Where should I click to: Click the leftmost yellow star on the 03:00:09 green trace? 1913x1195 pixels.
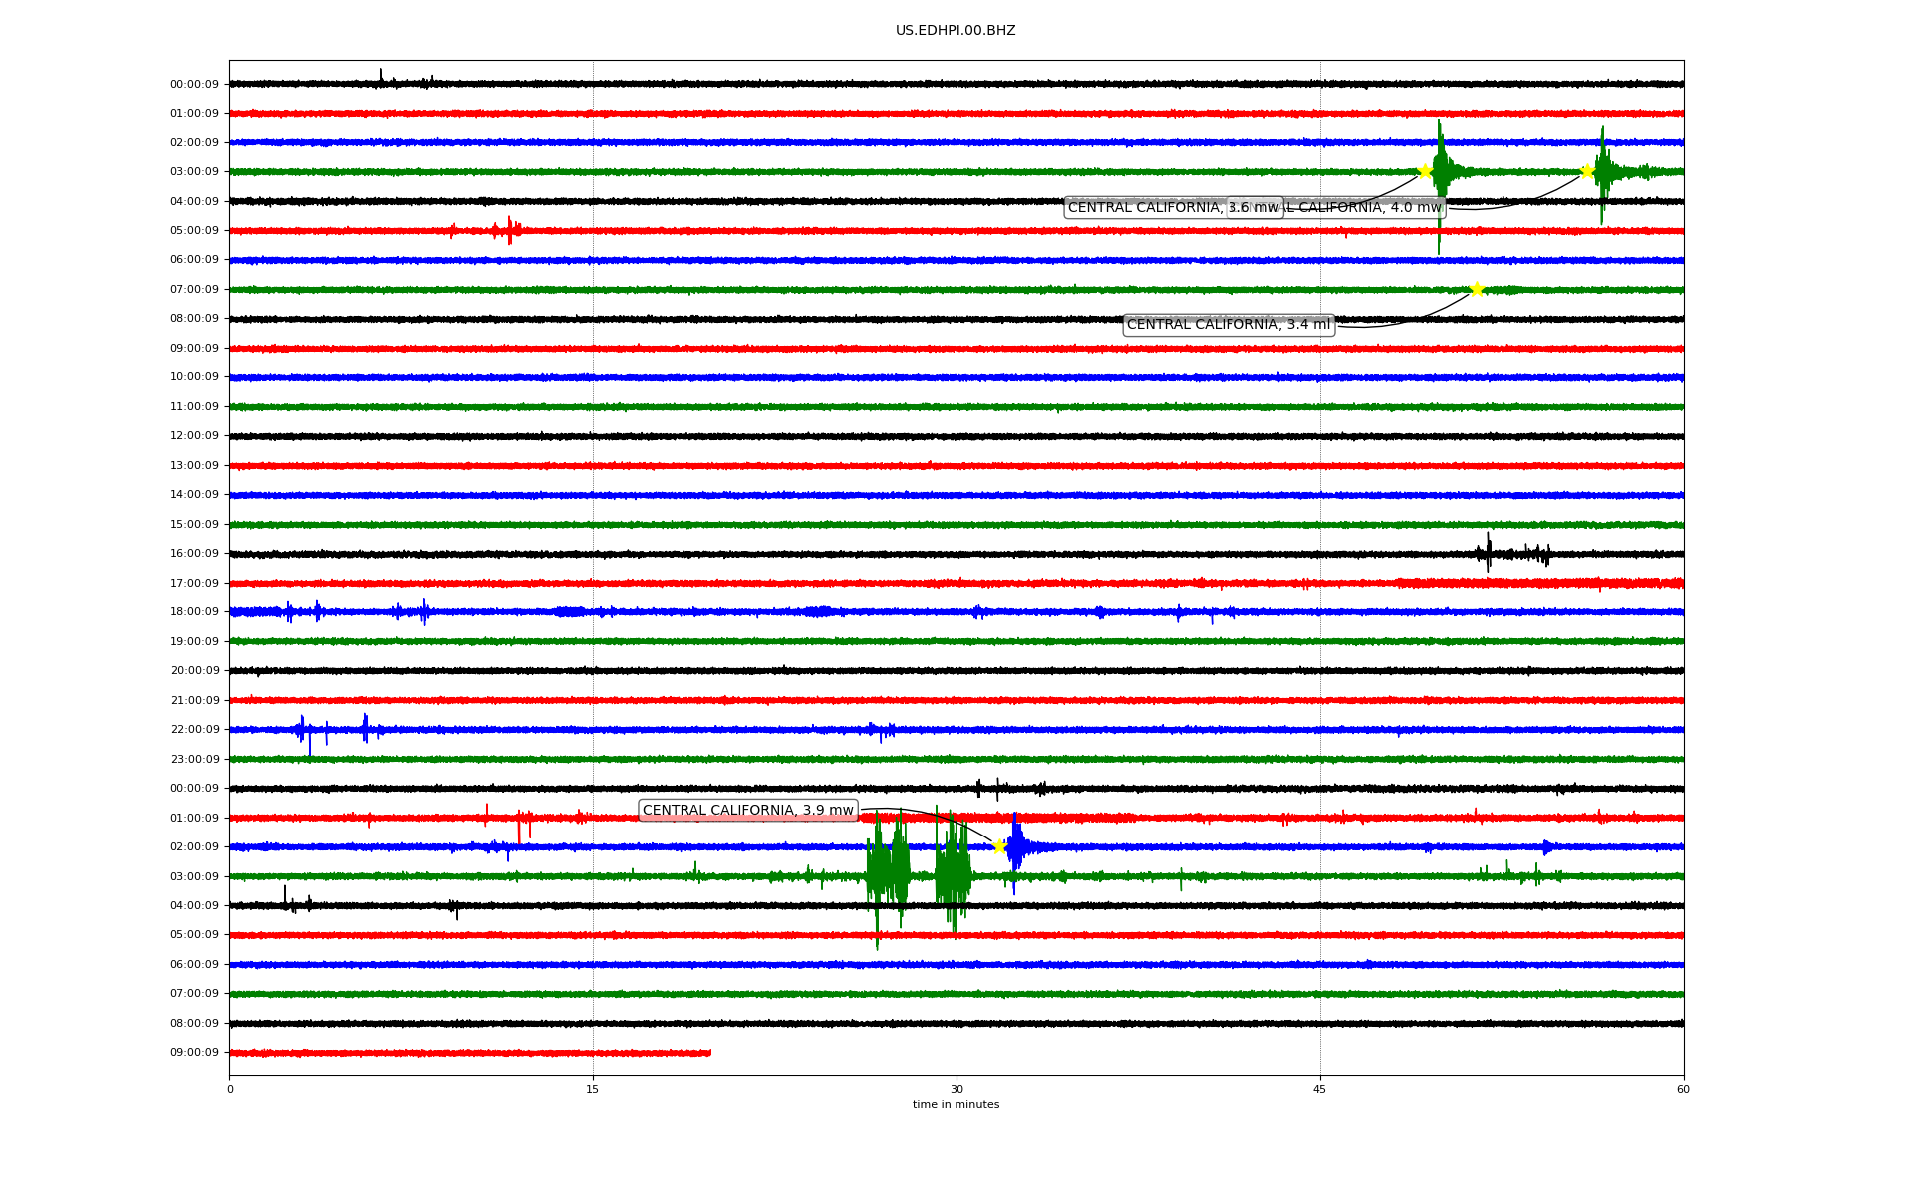pos(1425,172)
